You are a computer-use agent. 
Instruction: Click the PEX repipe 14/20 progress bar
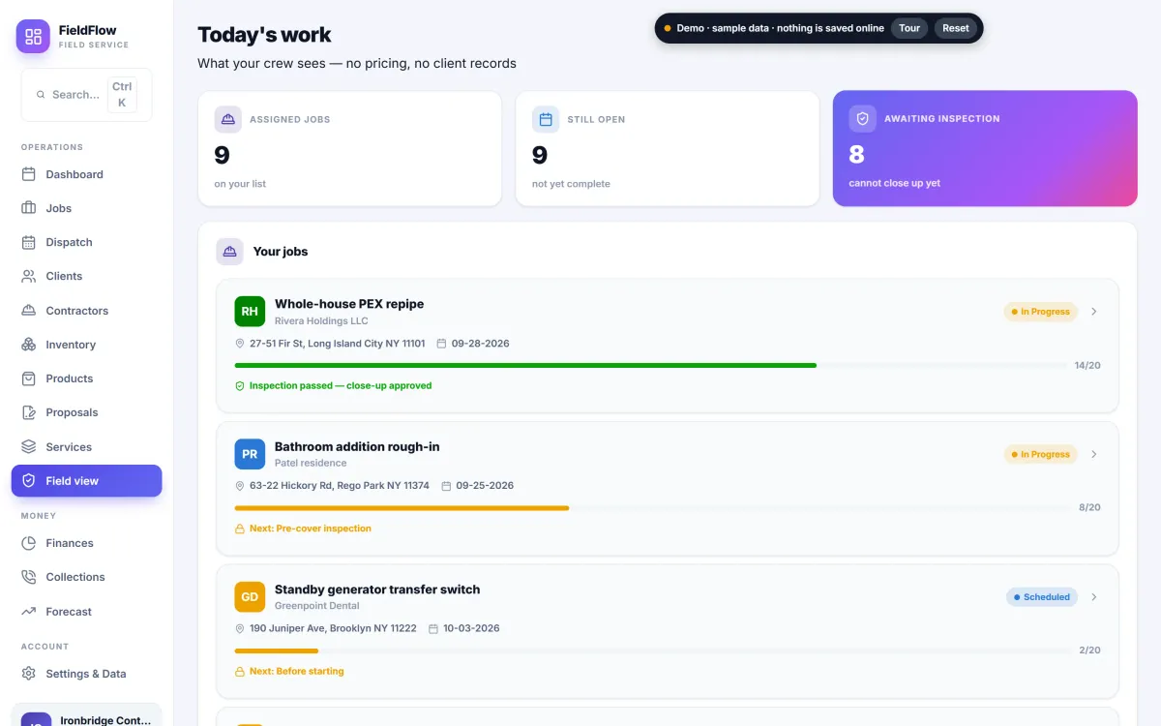(651, 365)
